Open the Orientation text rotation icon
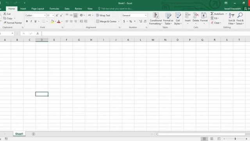 coord(82,15)
